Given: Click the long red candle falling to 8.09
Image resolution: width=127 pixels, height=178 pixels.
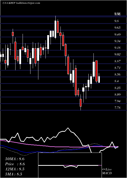Looking at the screenshot, I should tap(76, 82).
